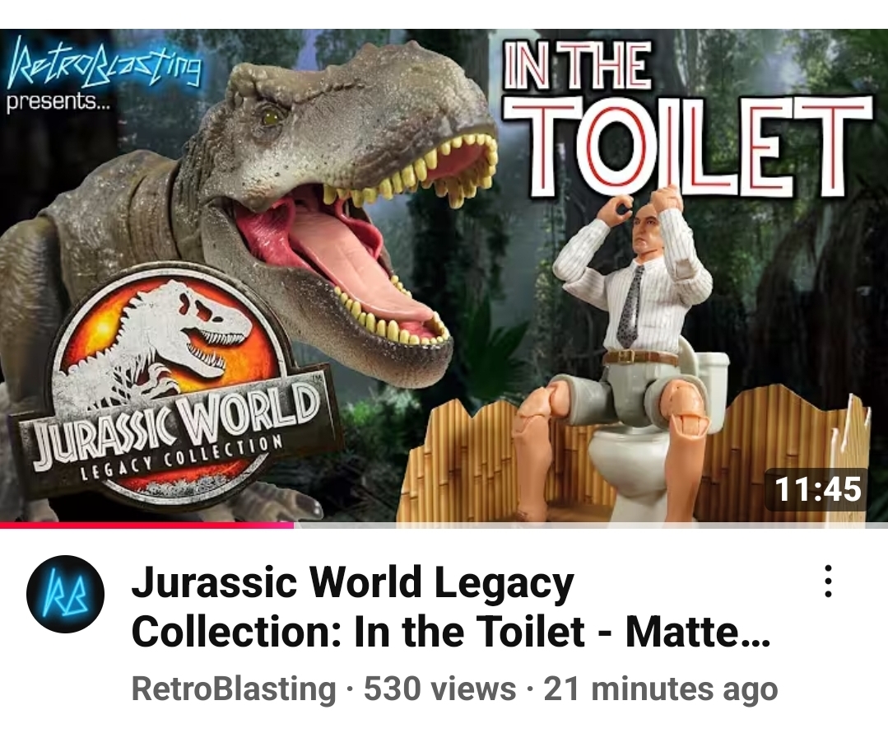Open RetroBlasting channel name in video metadata
Image resolution: width=888 pixels, height=752 pixels.
pyautogui.click(x=234, y=689)
